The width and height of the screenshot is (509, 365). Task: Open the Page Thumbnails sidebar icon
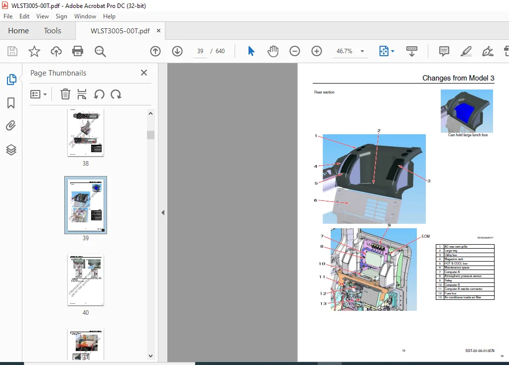(x=11, y=80)
